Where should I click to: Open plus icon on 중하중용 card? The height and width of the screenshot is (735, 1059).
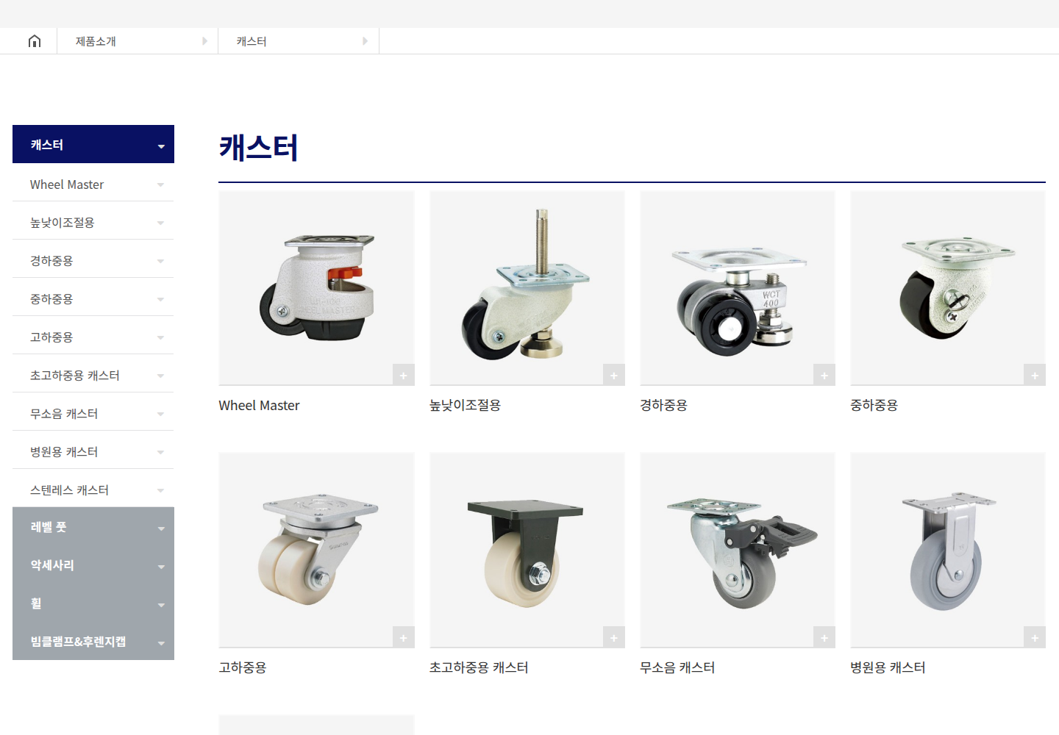[1034, 375]
